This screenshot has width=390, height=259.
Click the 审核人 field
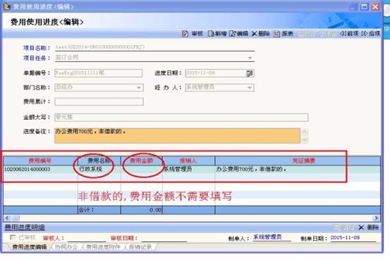point(87,238)
